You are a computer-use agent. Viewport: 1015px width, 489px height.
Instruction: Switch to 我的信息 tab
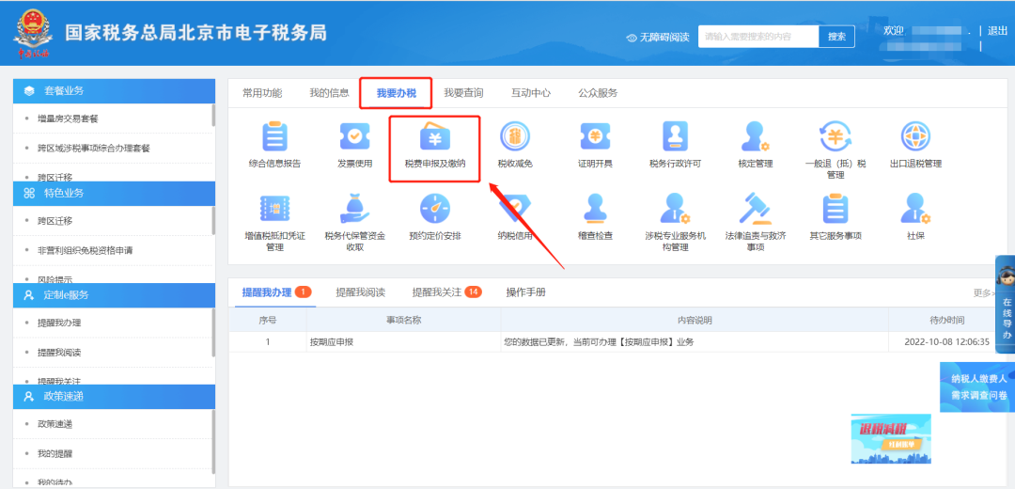click(x=330, y=92)
